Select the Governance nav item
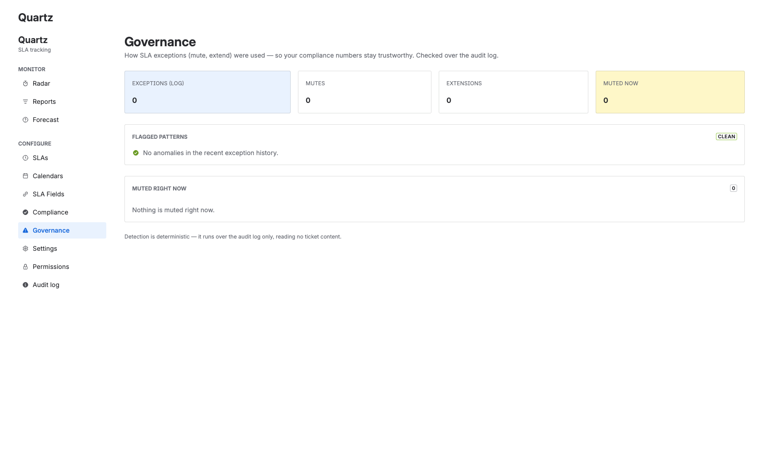Screen dimensions: 763x468 (x=62, y=230)
